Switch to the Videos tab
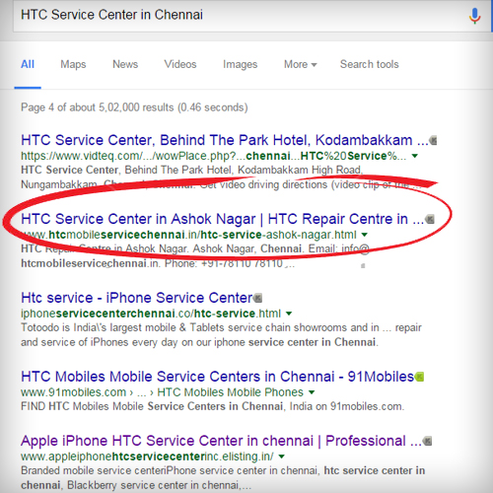The width and height of the screenshot is (493, 493). click(180, 64)
